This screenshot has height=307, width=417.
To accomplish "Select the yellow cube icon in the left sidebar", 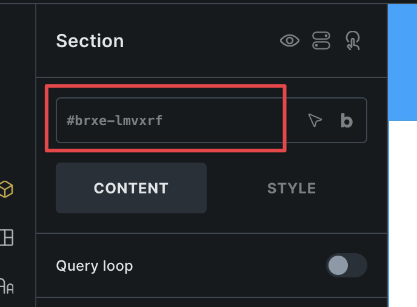I will [6, 189].
